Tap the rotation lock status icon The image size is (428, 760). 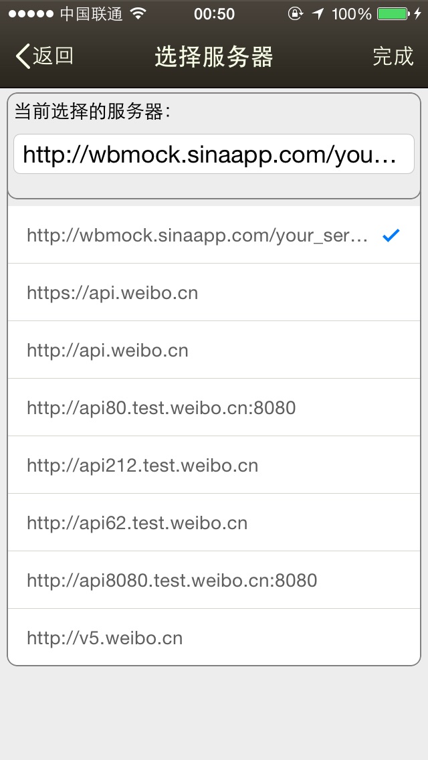(x=295, y=13)
